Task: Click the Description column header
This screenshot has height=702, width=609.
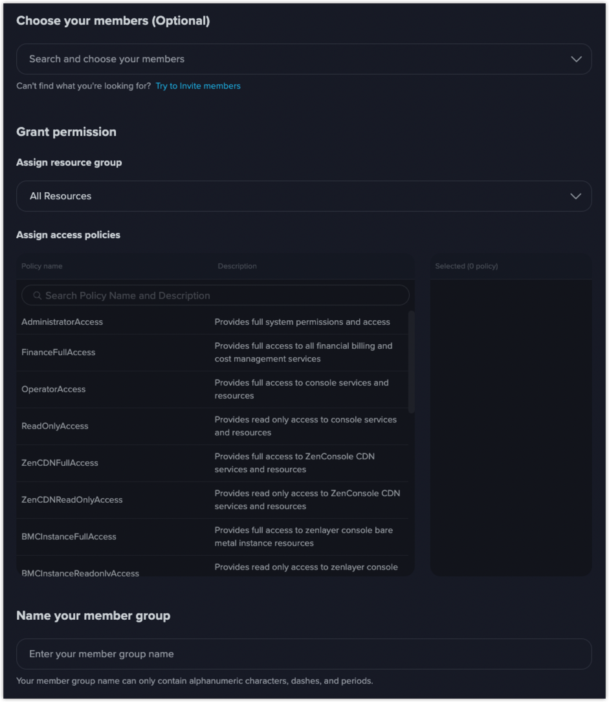Action: coord(238,266)
